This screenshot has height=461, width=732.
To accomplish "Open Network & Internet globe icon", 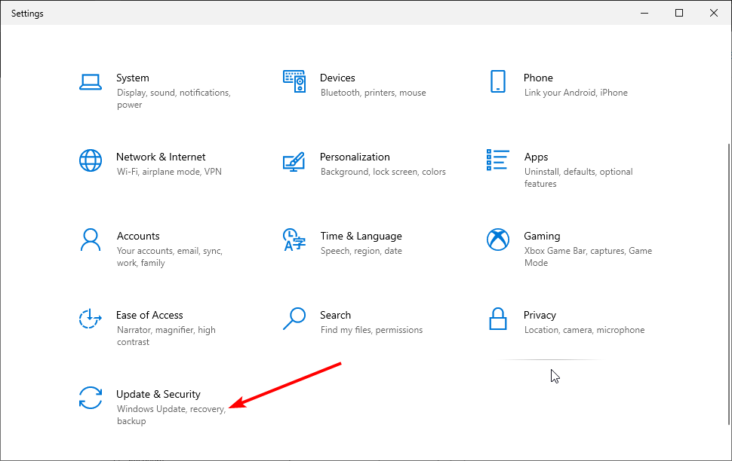I will 90,160.
